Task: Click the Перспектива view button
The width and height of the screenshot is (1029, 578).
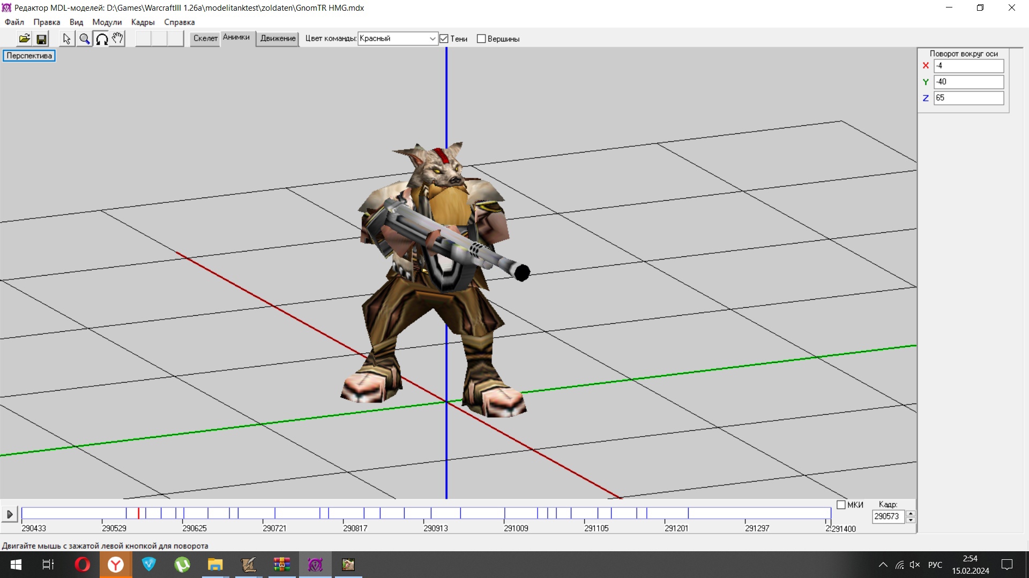Action: (29, 56)
